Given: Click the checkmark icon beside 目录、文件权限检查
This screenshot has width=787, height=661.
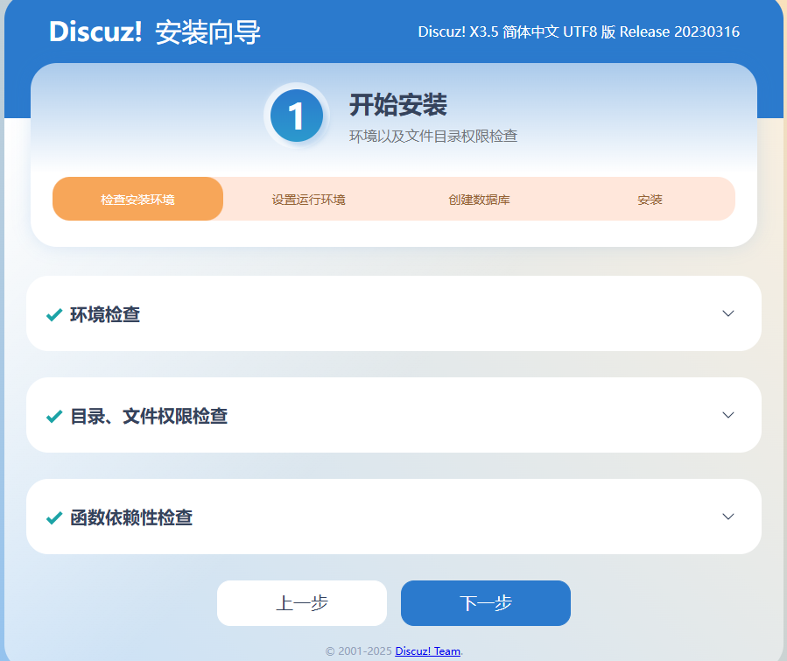Looking at the screenshot, I should click(x=54, y=416).
